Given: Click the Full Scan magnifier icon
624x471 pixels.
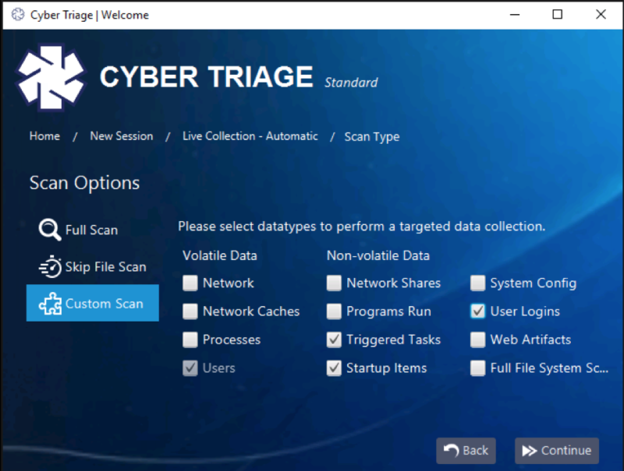Looking at the screenshot, I should pyautogui.click(x=50, y=230).
